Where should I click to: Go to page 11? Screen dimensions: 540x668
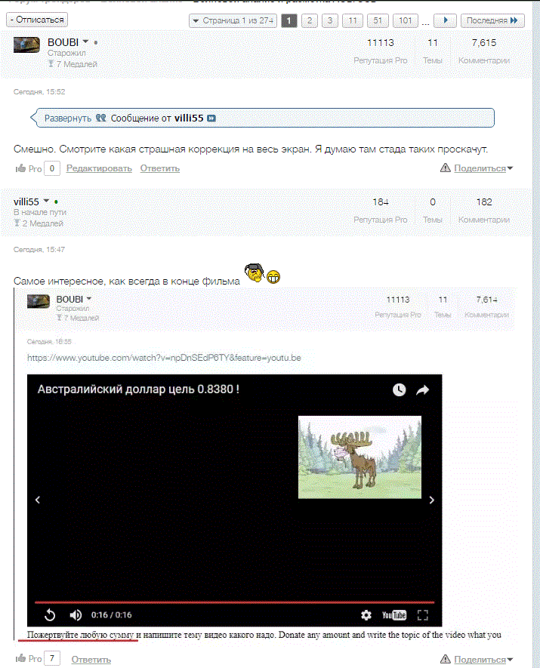[x=353, y=20]
